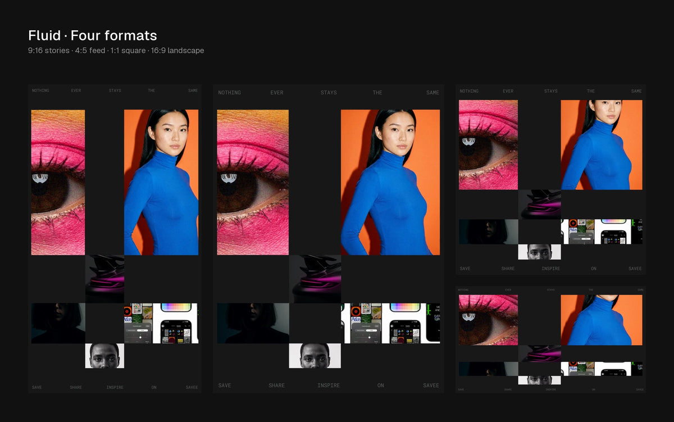Image resolution: width=674 pixels, height=422 pixels.
Task: Click the subtitle listing 9:16, 4:5, 1:1, 16:9
Action: click(116, 51)
